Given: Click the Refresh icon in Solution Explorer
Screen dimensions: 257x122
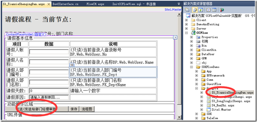Looking at the screenshot, I should click(x=200, y=10).
